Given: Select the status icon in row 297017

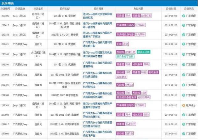Looking at the screenshot, I should pos(183,124).
